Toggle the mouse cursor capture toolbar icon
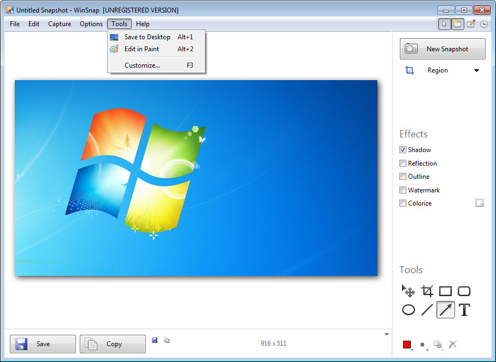This screenshot has width=496, height=362. pos(445,24)
